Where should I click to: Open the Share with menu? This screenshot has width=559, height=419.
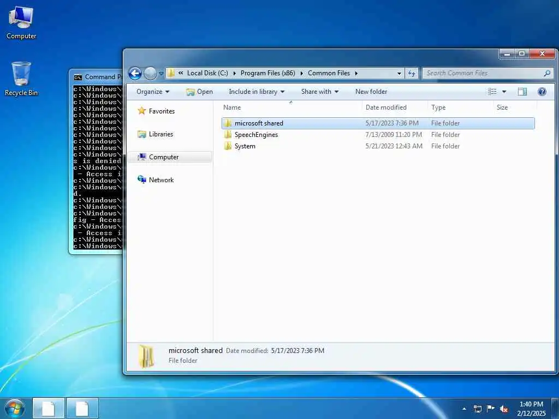click(320, 92)
